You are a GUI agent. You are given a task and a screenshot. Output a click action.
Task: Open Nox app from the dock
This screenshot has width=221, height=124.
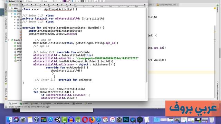click(140, 120)
